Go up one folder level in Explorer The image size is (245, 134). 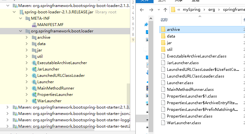[x=165, y=10]
